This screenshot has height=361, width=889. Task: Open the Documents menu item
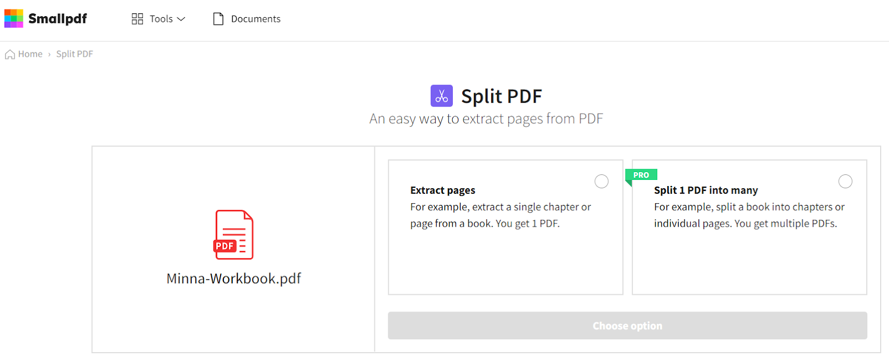coord(247,19)
